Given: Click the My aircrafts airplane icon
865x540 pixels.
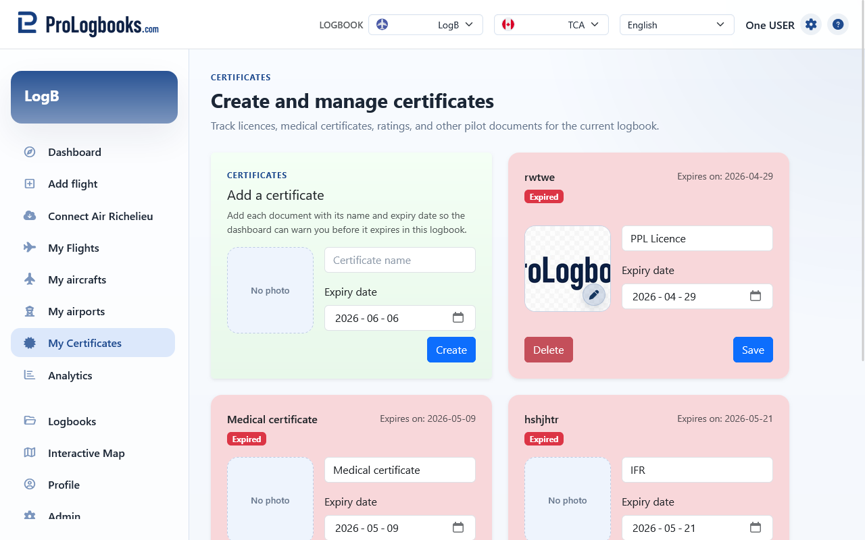Looking at the screenshot, I should 30,279.
